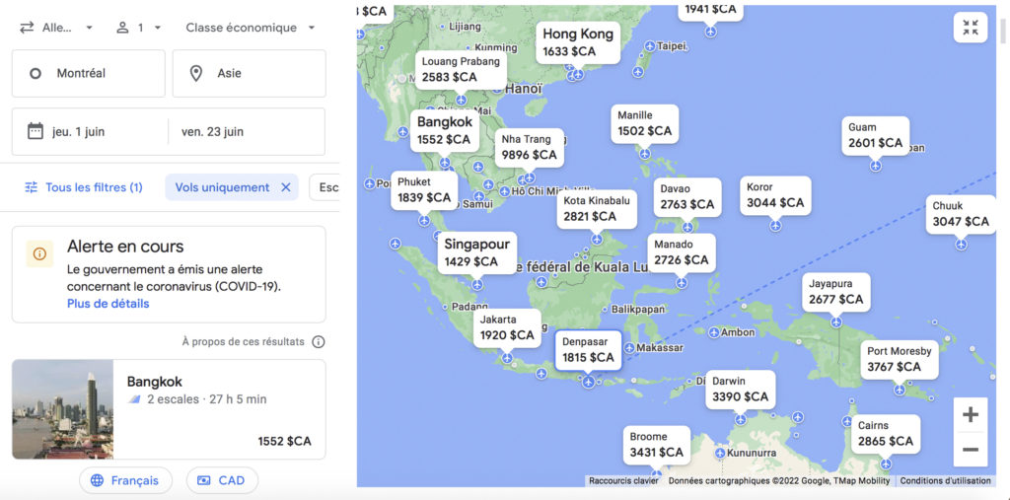This screenshot has height=500, width=1010.
Task: Remove the Vols uniquement filter with X
Action: (286, 187)
